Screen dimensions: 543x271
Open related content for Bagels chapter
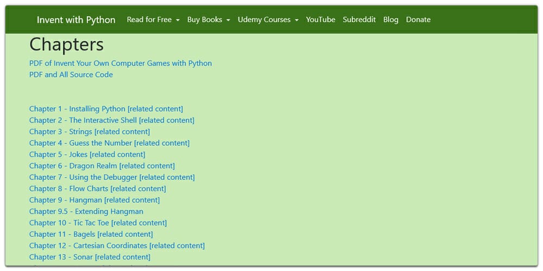coord(125,234)
